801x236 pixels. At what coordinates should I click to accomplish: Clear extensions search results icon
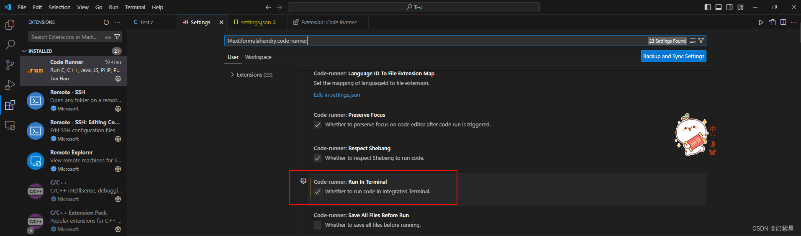pos(108,37)
